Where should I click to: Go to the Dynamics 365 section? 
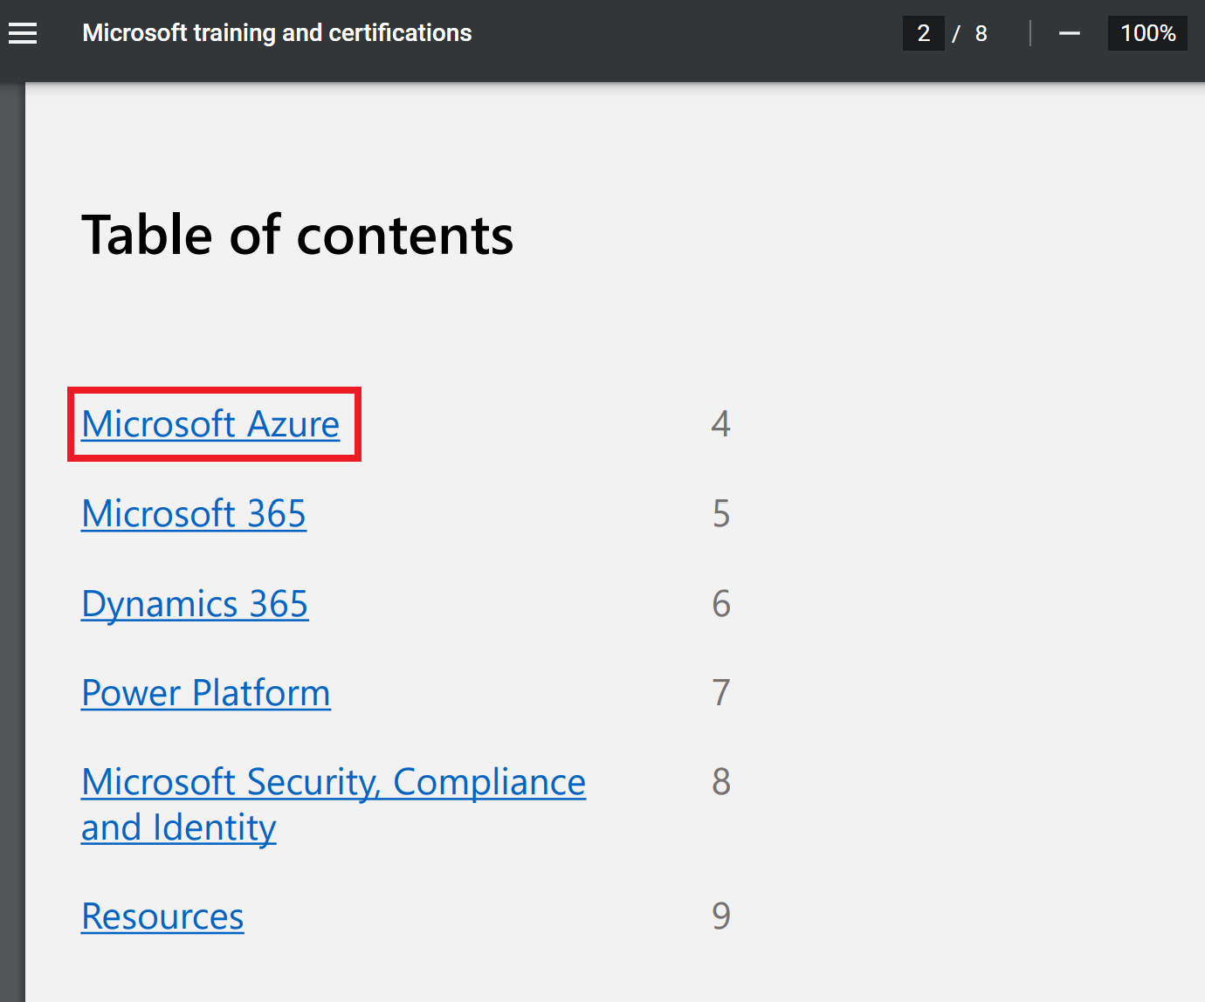pos(195,604)
